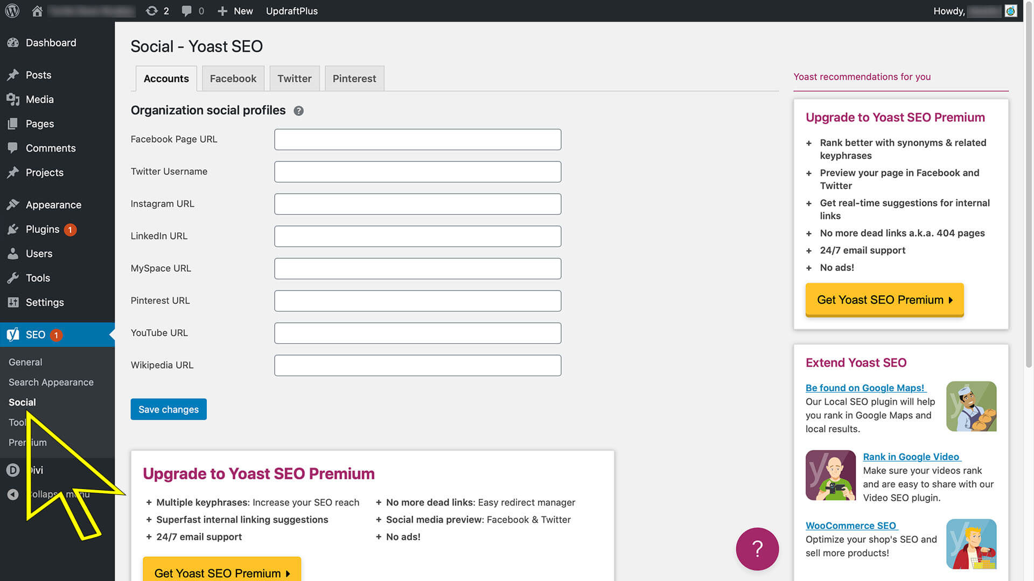Click the plus New icon in the admin bar
Image resolution: width=1034 pixels, height=581 pixels.
(x=222, y=11)
